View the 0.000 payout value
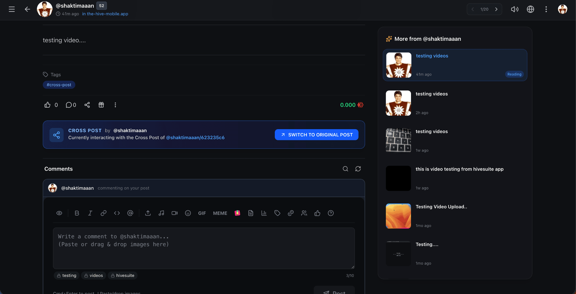The width and height of the screenshot is (576, 294). (x=348, y=105)
